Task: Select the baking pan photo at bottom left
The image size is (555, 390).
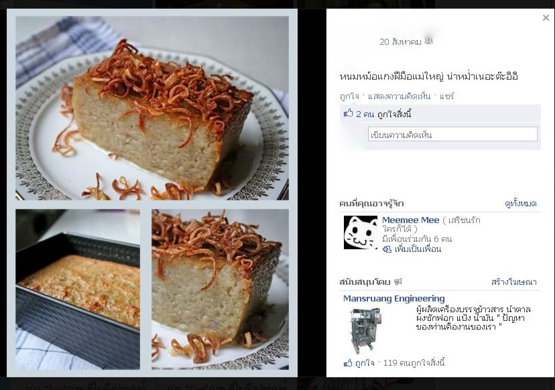Action: point(78,289)
